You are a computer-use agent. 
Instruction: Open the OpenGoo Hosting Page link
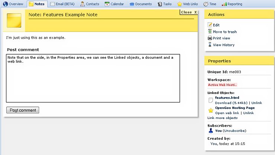[x=235, y=108]
